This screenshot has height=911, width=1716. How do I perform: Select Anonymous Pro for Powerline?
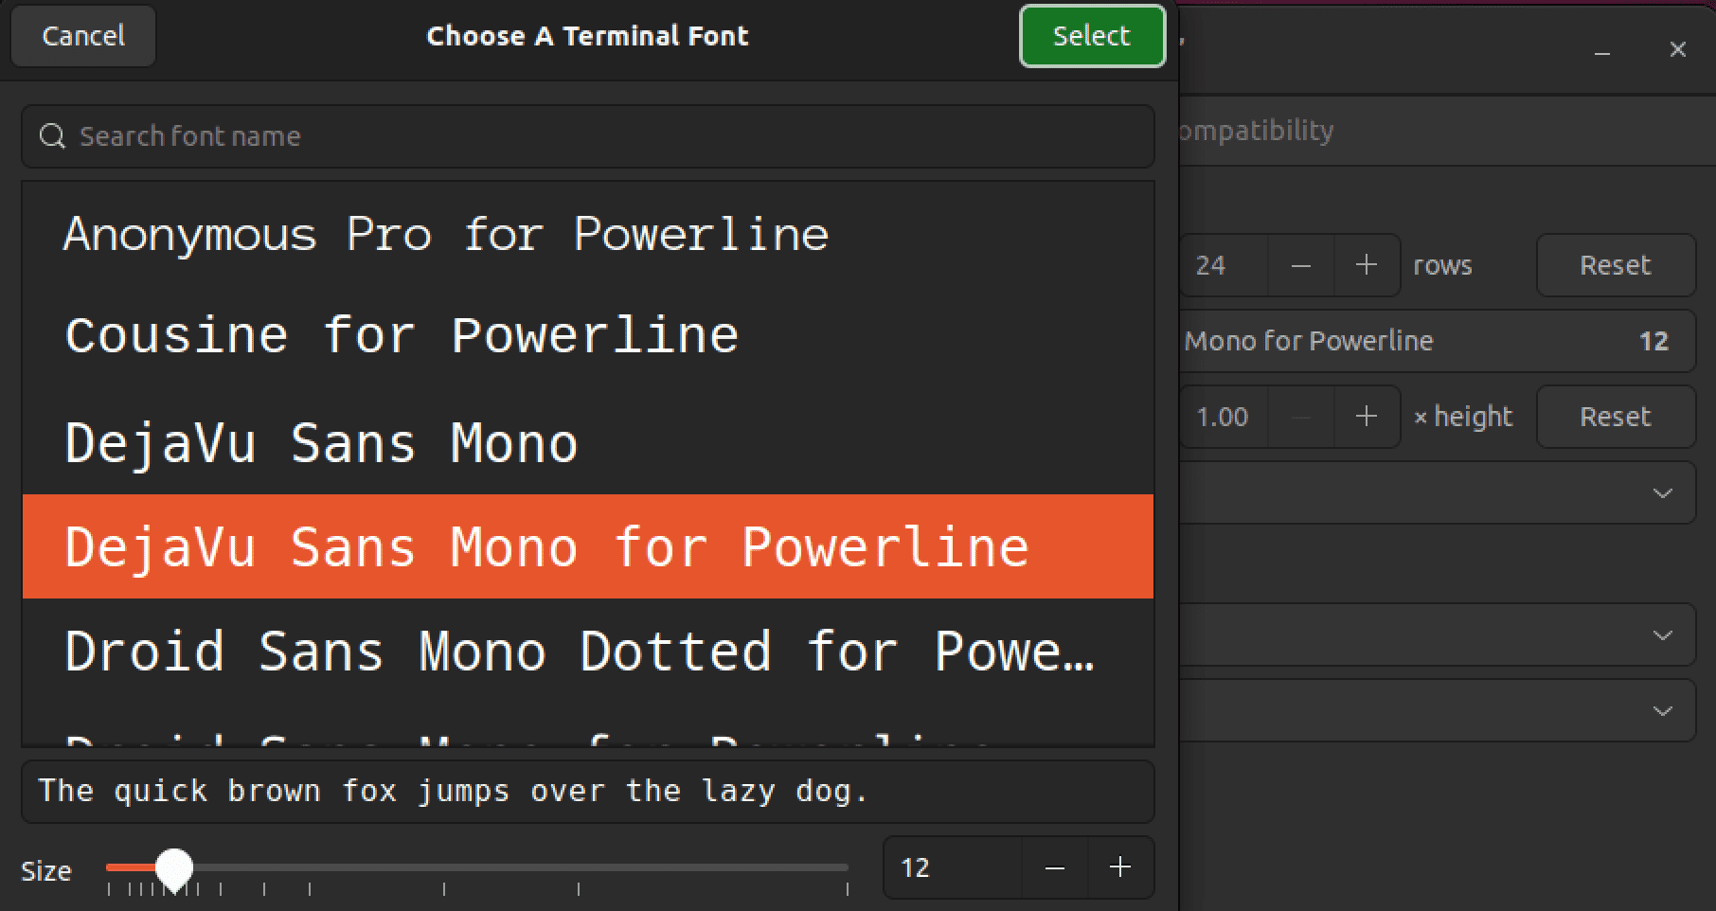point(444,234)
